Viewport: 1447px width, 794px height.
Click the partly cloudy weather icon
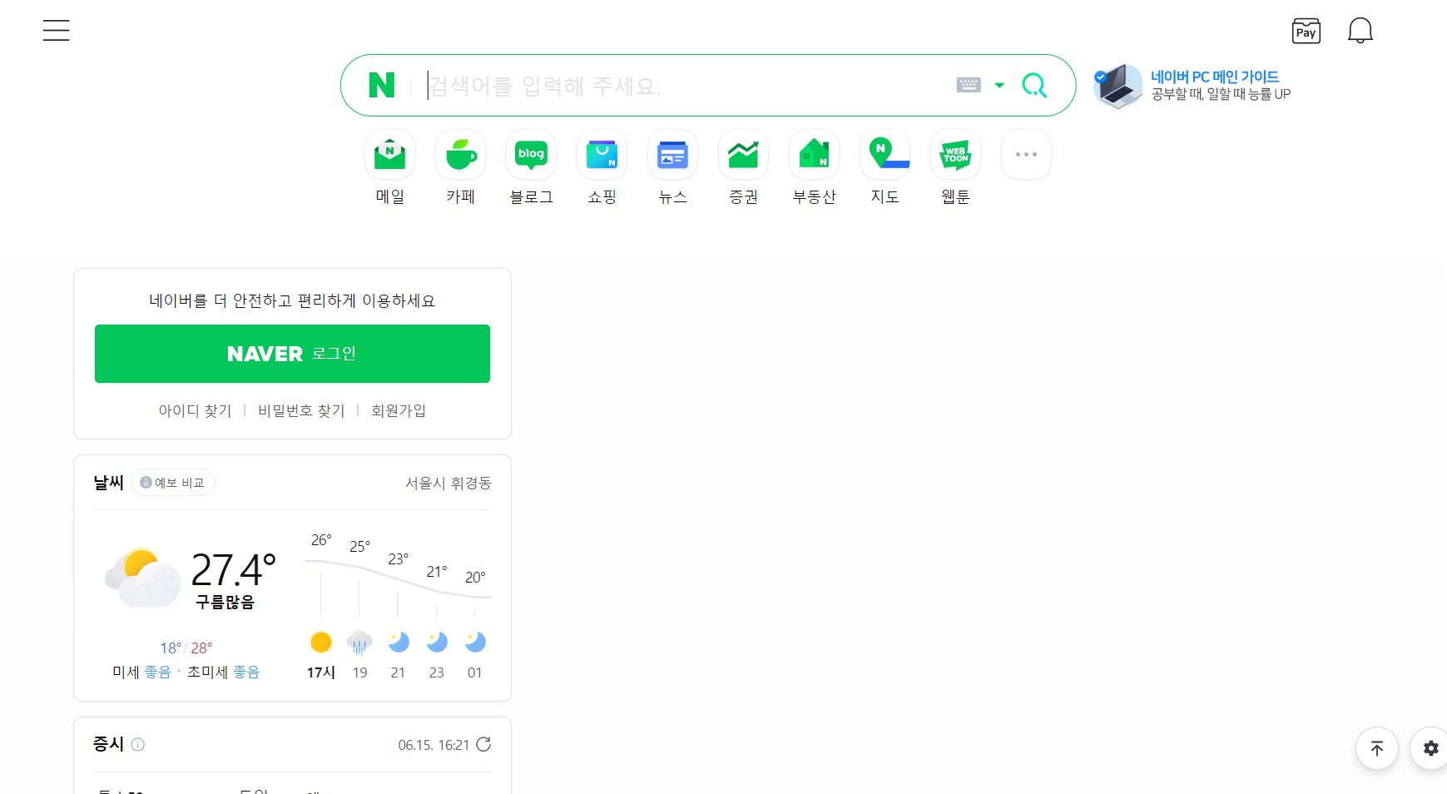pyautogui.click(x=143, y=578)
